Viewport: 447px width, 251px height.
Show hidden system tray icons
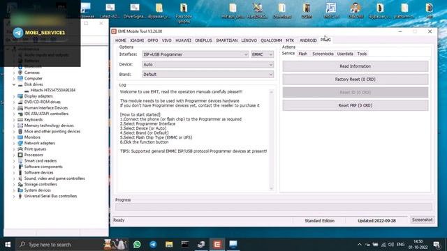[x=360, y=245]
